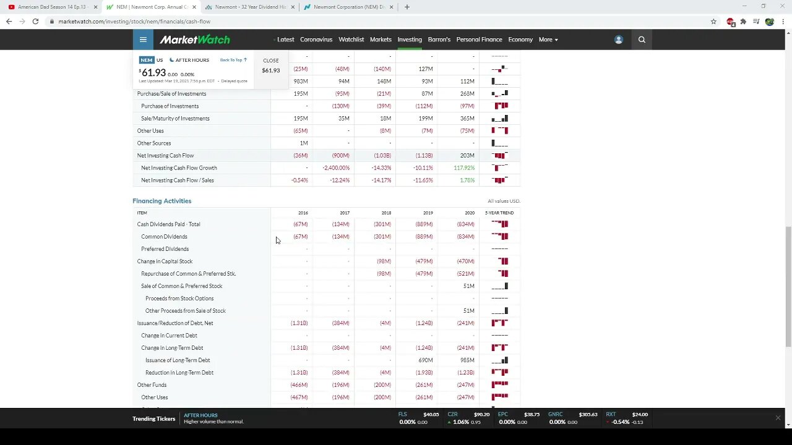Go back in browser history

pos(9,21)
